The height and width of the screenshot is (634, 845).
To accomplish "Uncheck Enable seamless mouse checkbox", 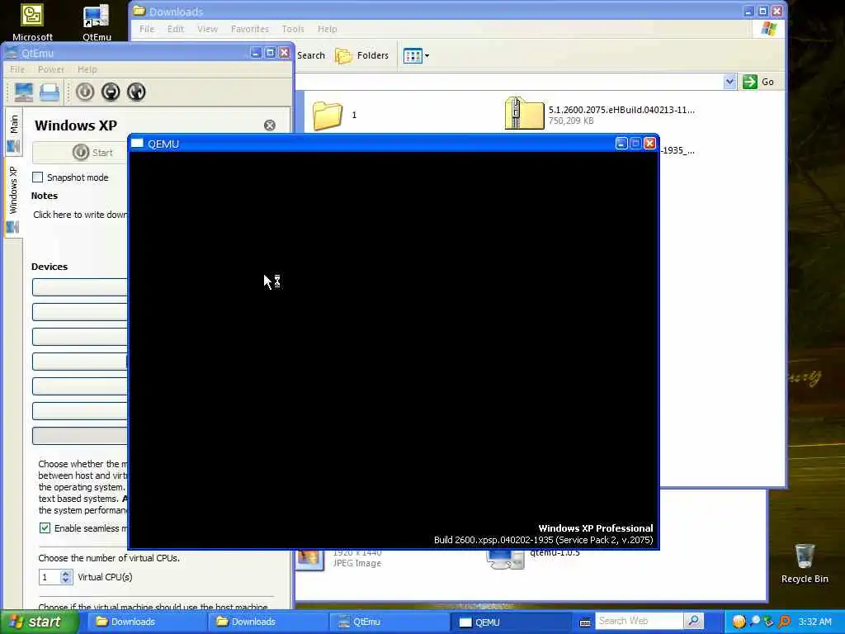I will click(45, 528).
